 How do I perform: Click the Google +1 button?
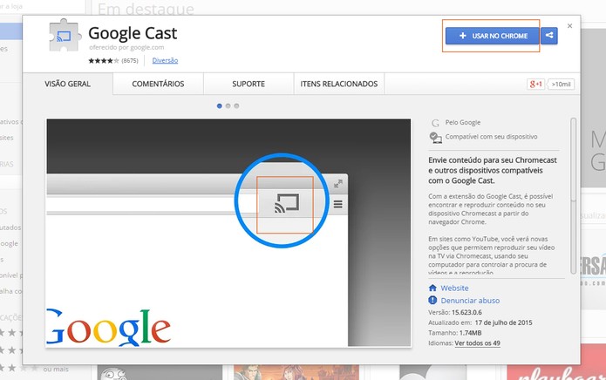tap(535, 85)
